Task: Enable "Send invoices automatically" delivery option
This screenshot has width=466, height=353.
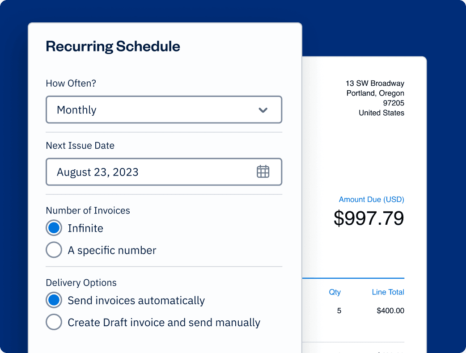Action: tap(54, 301)
